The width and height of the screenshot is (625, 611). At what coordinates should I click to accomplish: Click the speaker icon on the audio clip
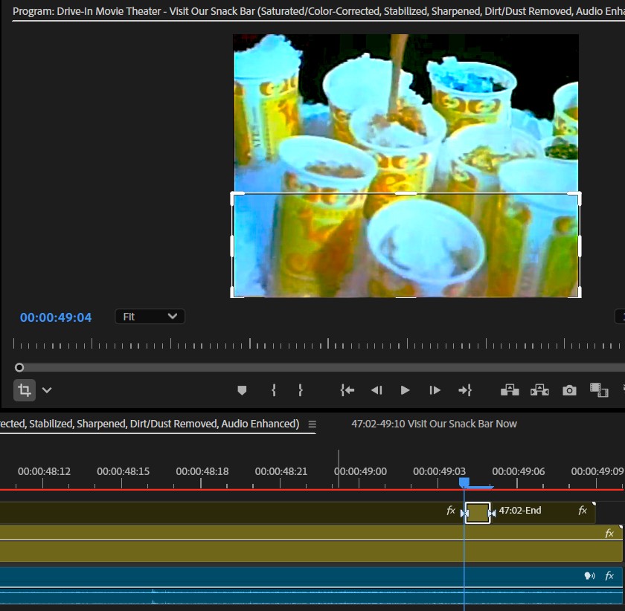(x=589, y=575)
